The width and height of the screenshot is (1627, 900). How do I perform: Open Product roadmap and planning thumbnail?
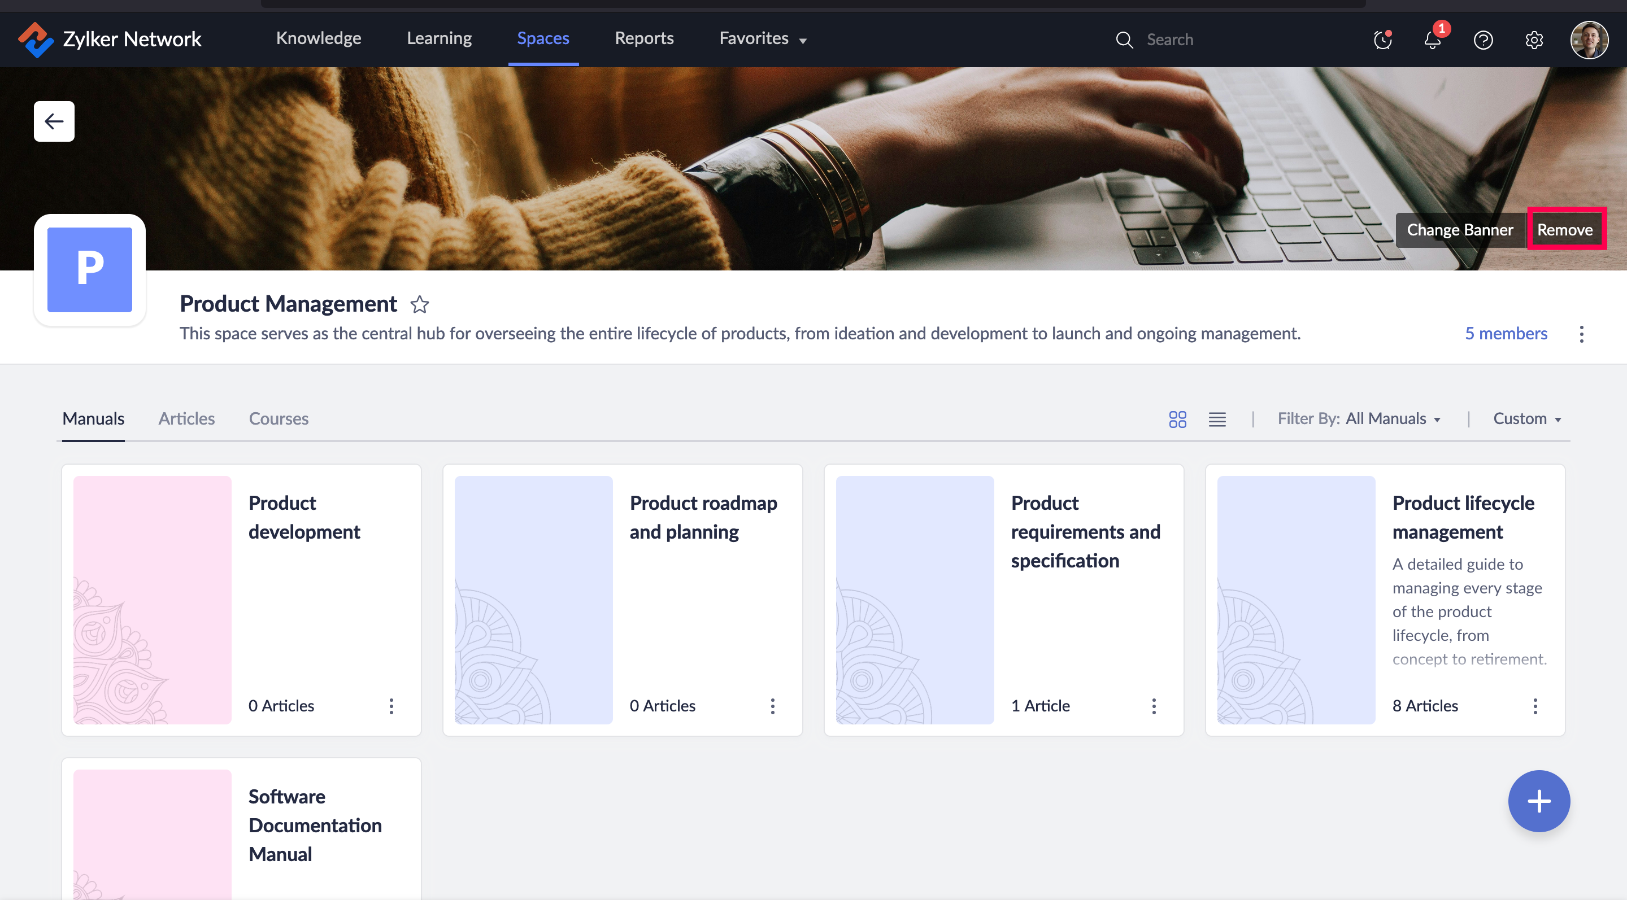534,600
